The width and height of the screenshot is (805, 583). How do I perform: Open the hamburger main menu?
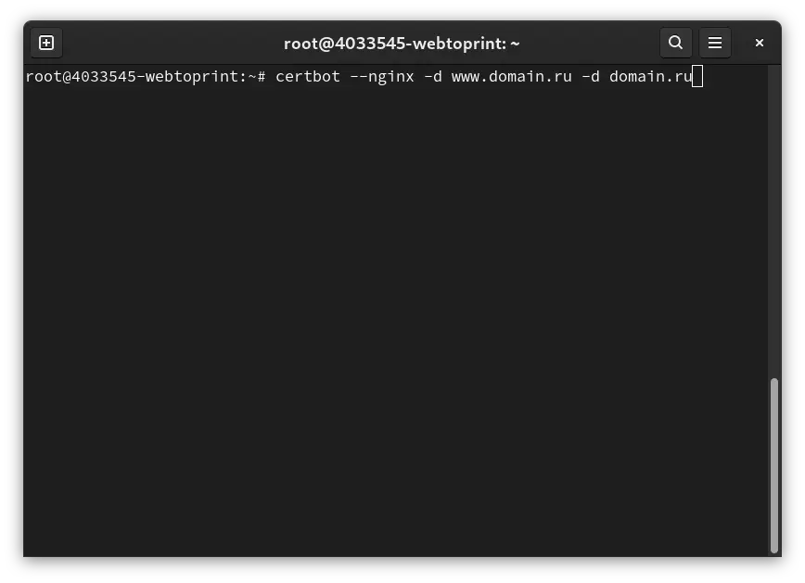[x=715, y=43]
